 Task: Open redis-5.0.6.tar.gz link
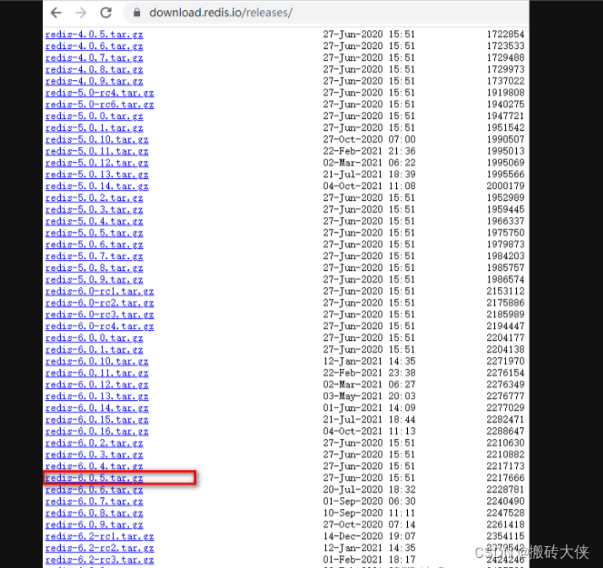(x=95, y=245)
